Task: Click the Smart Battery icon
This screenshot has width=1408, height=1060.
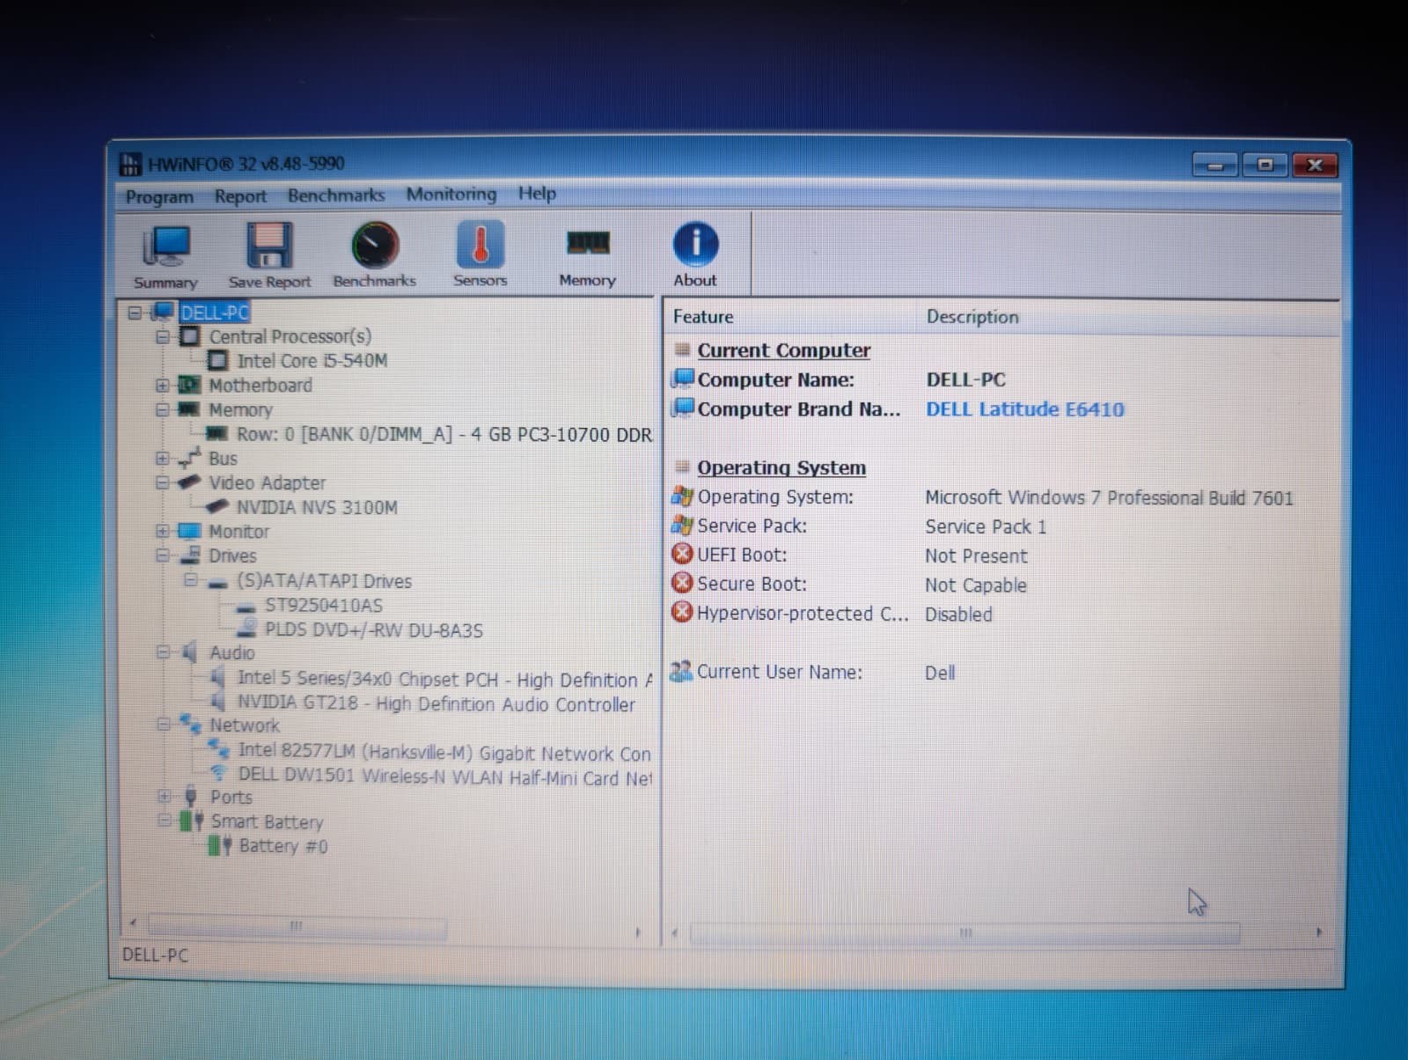Action: click(192, 821)
